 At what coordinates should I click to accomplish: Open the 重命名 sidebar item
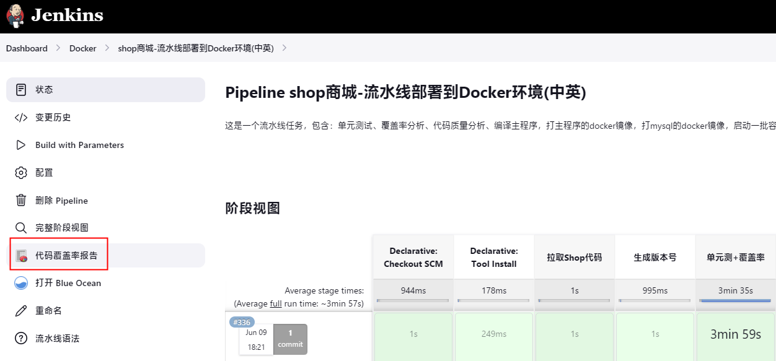tap(105, 311)
